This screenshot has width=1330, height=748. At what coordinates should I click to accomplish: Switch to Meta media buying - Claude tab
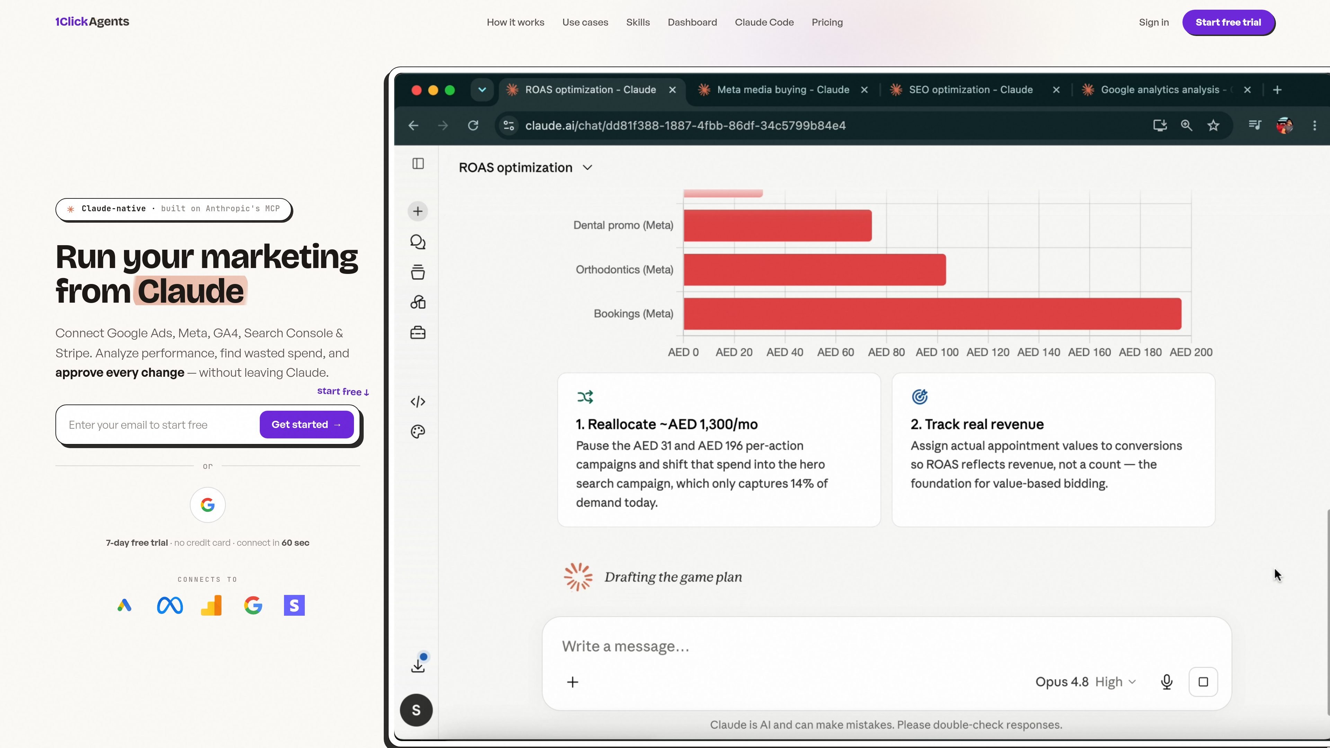point(783,90)
